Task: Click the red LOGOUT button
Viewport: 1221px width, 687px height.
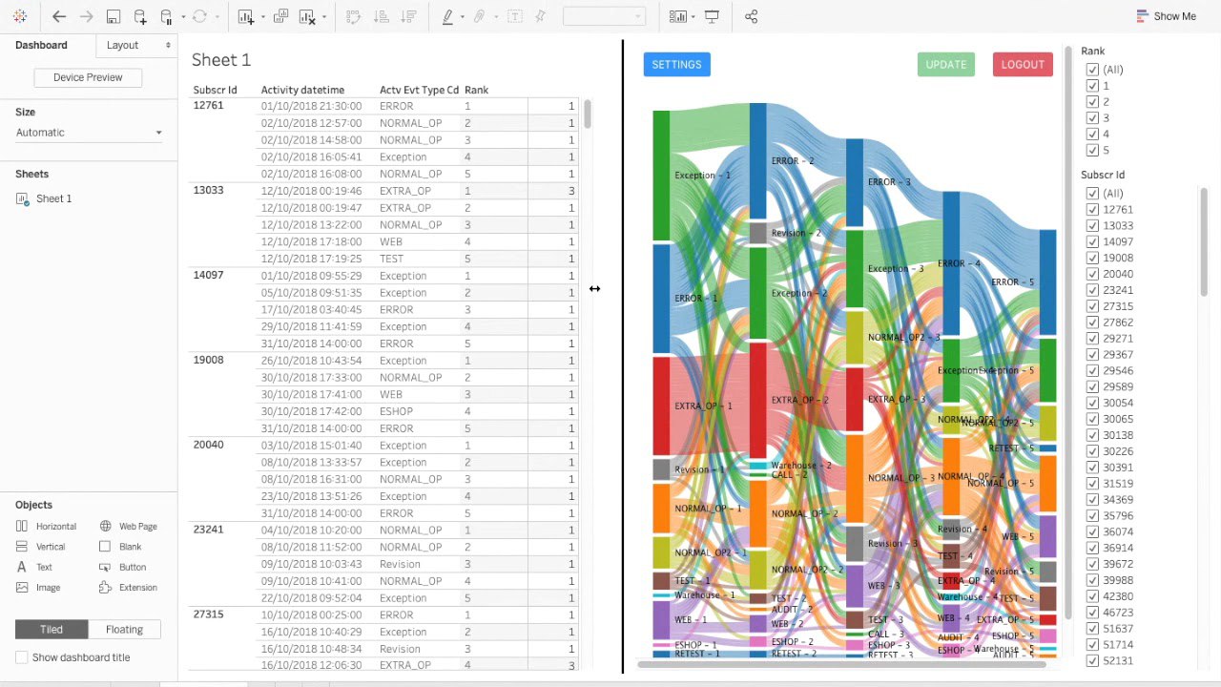Action: pos(1023,64)
